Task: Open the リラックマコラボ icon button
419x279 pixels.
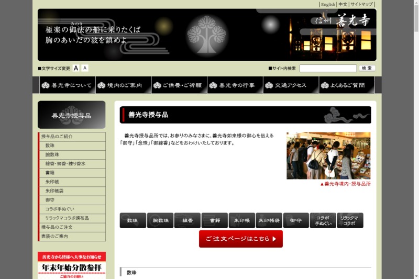Action: pyautogui.click(x=350, y=220)
